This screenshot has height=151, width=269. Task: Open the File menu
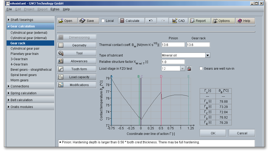(x=9, y=9)
